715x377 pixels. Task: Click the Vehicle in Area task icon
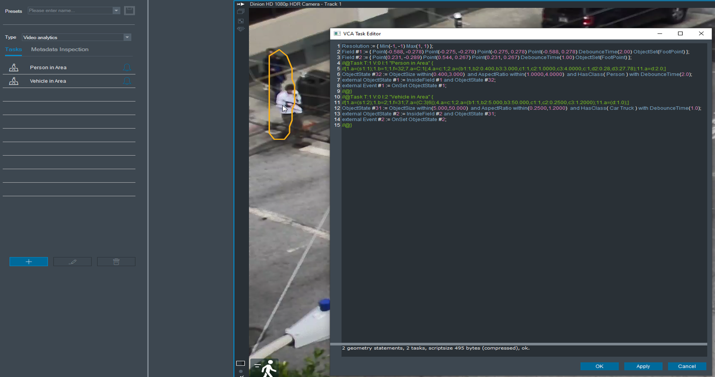pos(14,81)
